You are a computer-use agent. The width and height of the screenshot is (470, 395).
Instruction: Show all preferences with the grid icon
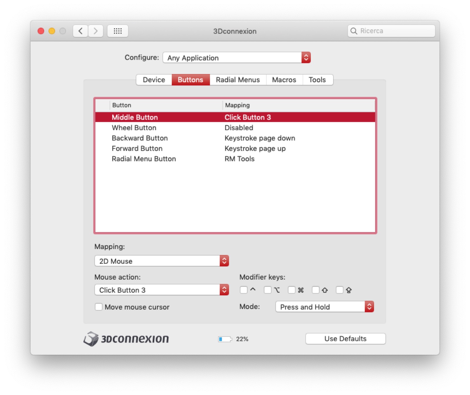tap(117, 31)
